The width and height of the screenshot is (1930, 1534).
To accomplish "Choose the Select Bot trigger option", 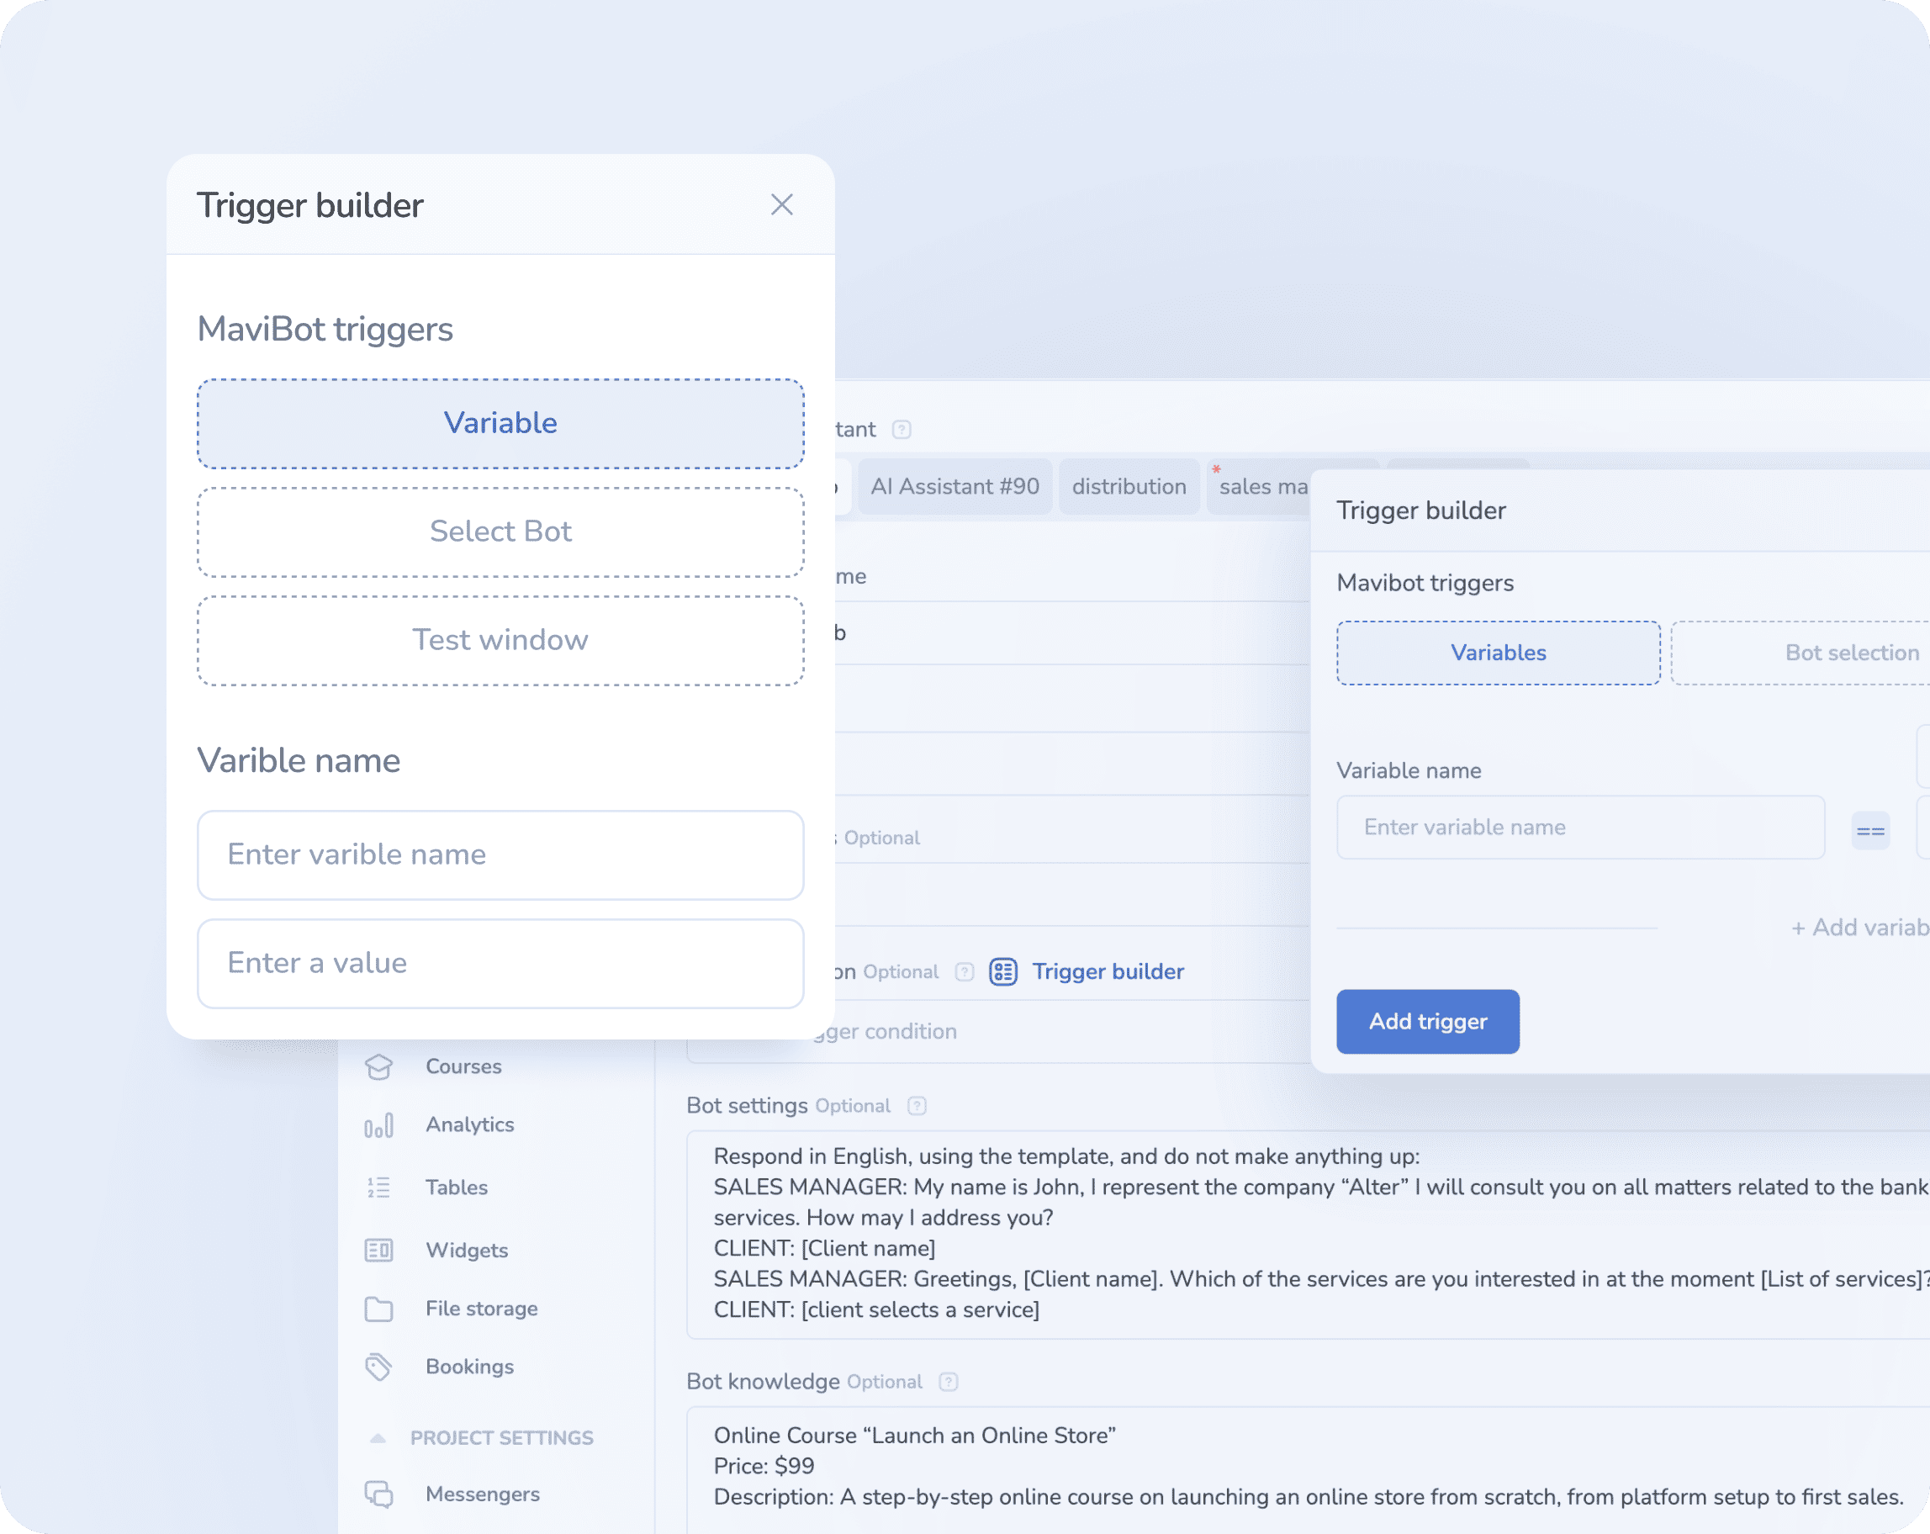I will point(500,532).
